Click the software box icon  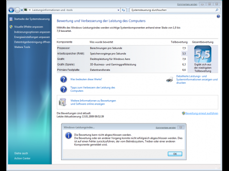[x=62, y=102]
